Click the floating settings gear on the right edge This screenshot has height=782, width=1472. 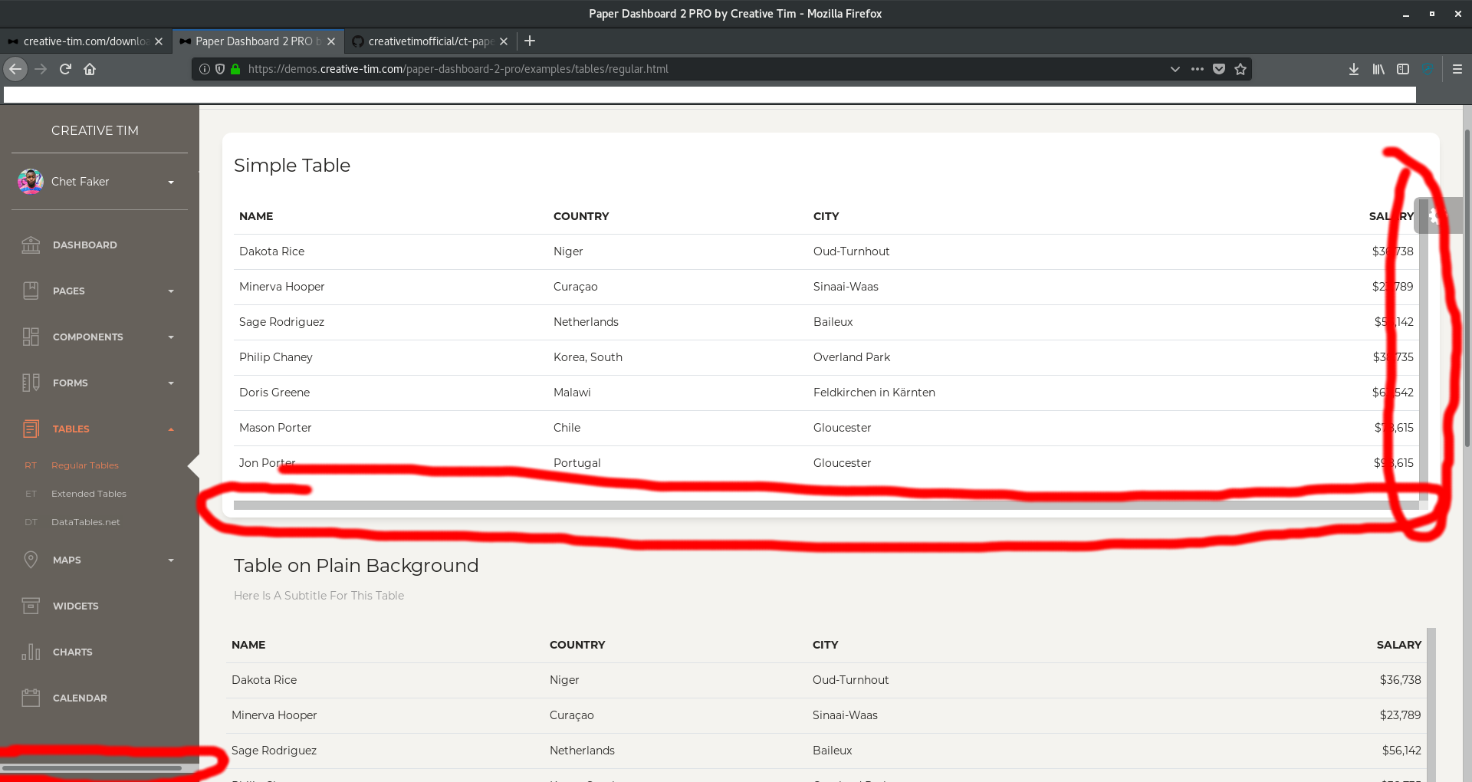pos(1434,215)
